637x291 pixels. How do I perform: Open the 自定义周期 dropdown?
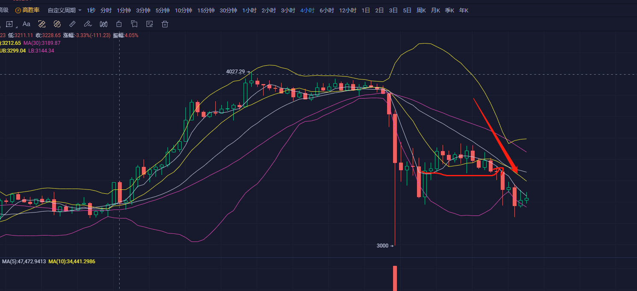pos(65,10)
